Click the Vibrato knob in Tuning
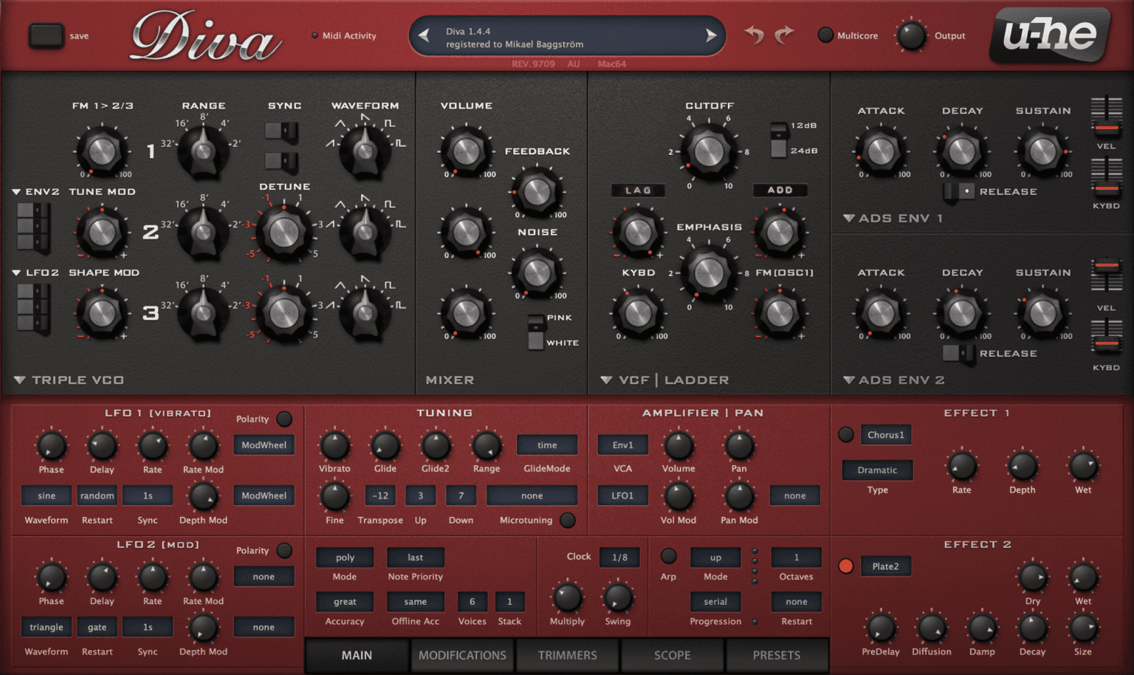The image size is (1134, 675). (334, 446)
